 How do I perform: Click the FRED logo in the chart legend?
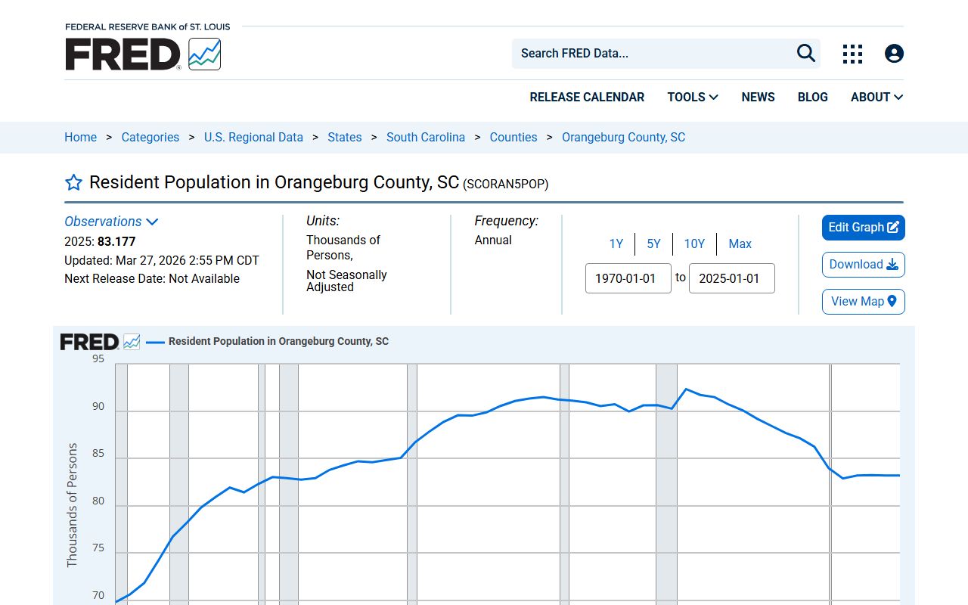coord(100,342)
